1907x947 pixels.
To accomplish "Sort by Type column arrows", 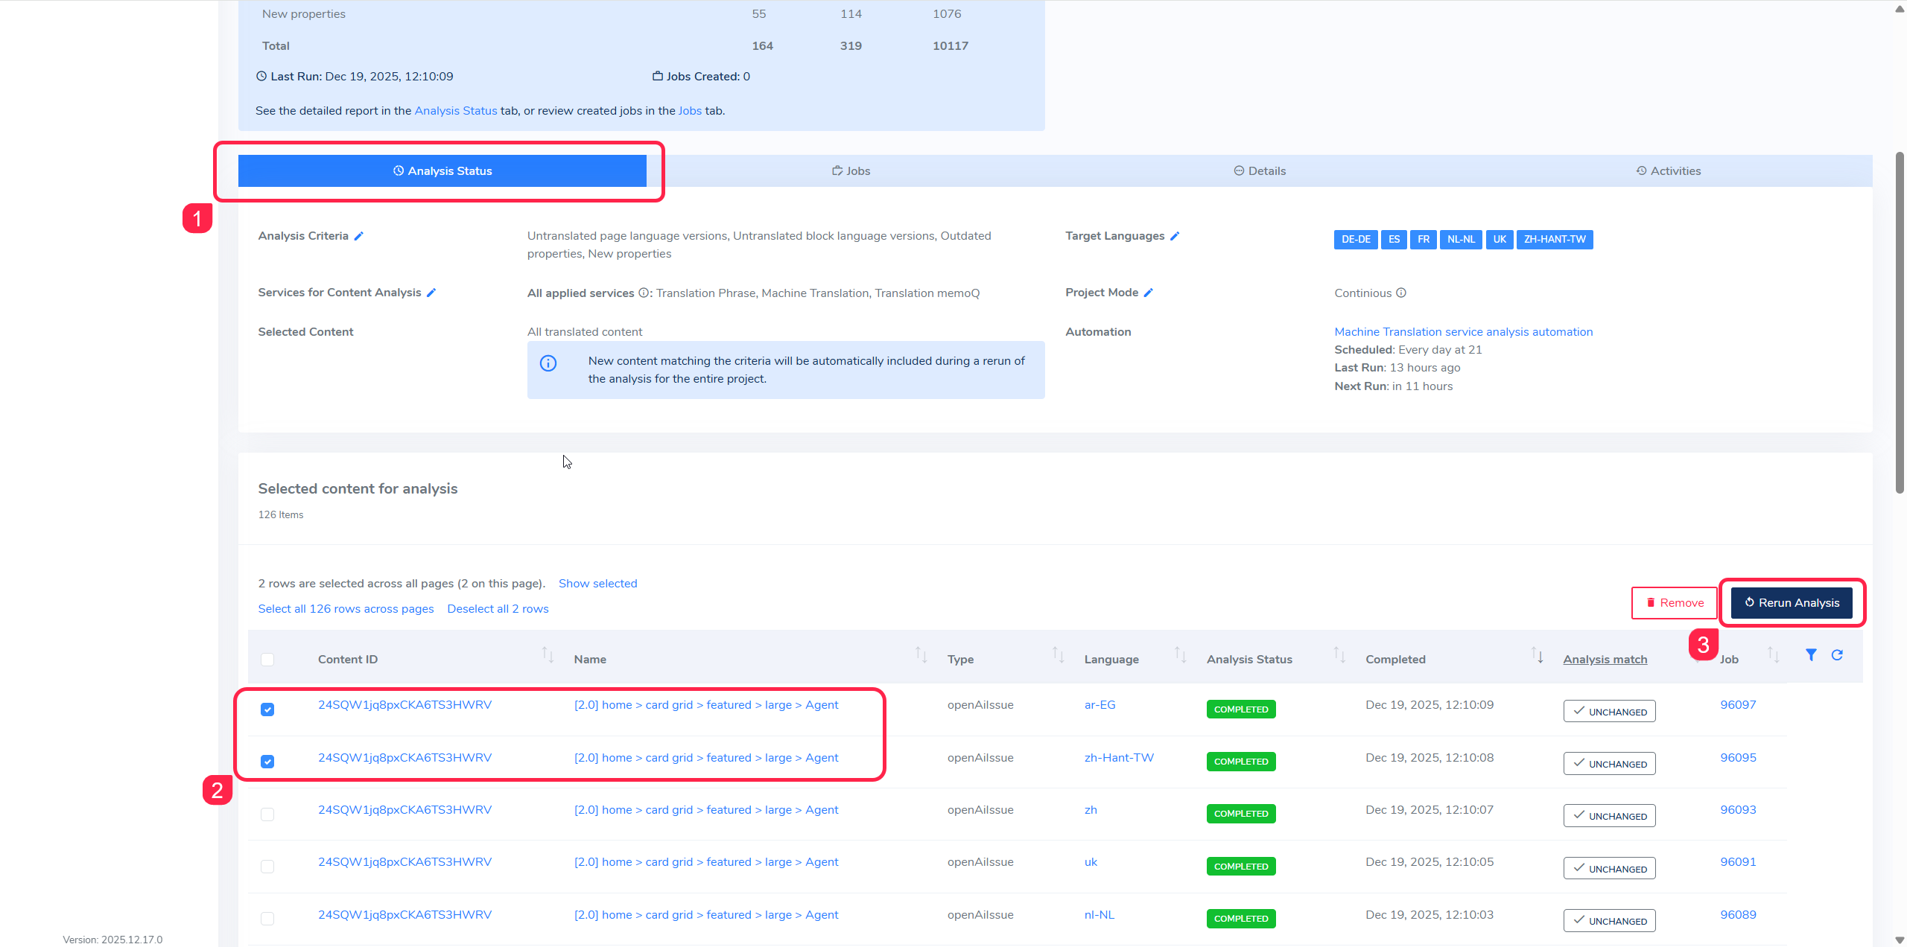I will coord(1058,655).
